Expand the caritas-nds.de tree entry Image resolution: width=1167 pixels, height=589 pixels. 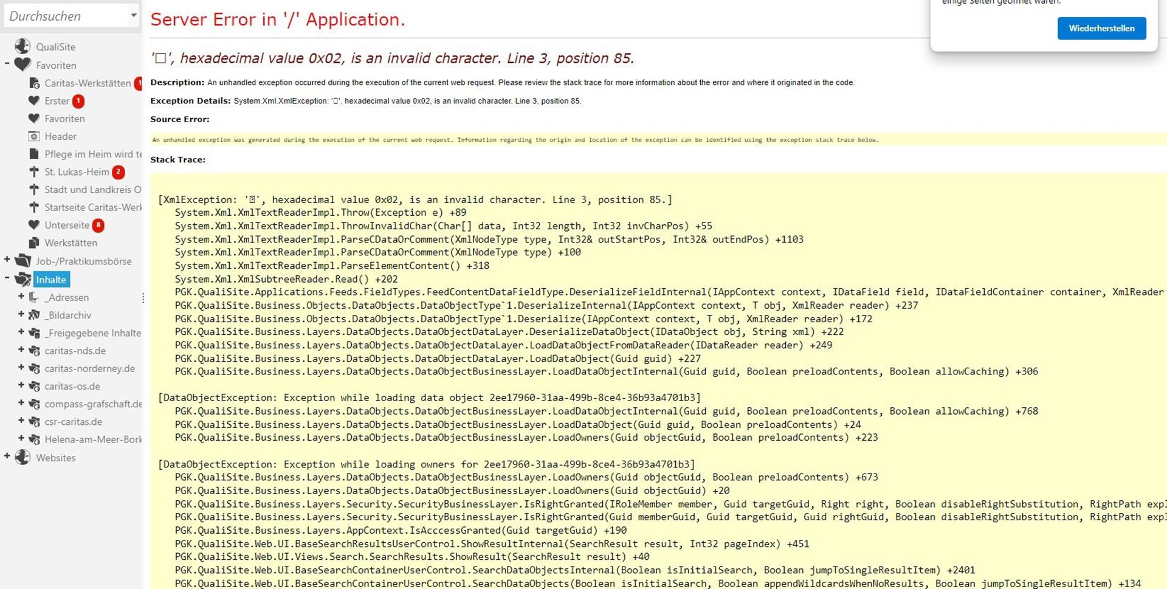(x=22, y=351)
